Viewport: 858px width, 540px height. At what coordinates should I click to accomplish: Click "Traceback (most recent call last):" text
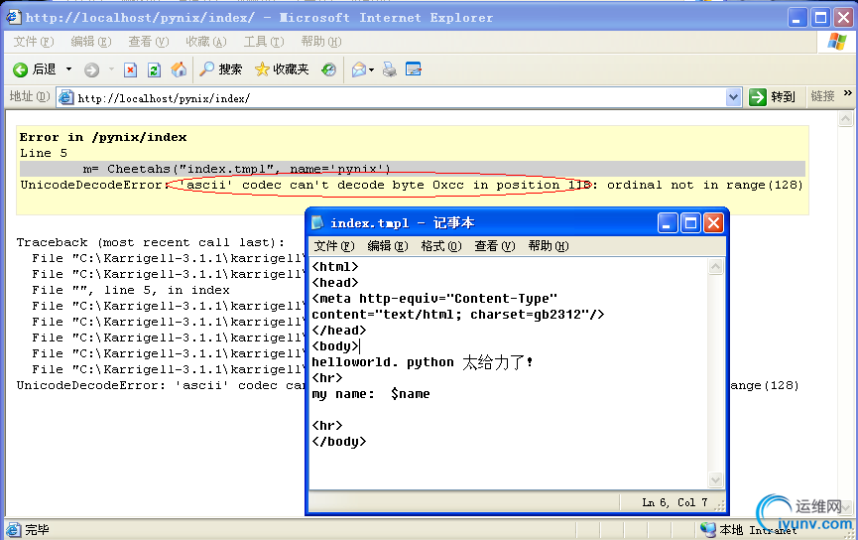pyautogui.click(x=151, y=242)
